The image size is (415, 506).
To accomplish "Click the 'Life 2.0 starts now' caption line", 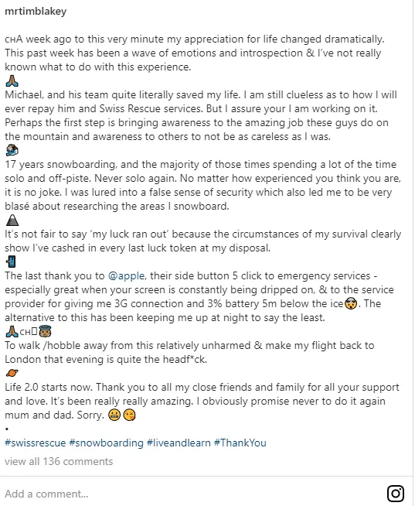I will point(202,388).
